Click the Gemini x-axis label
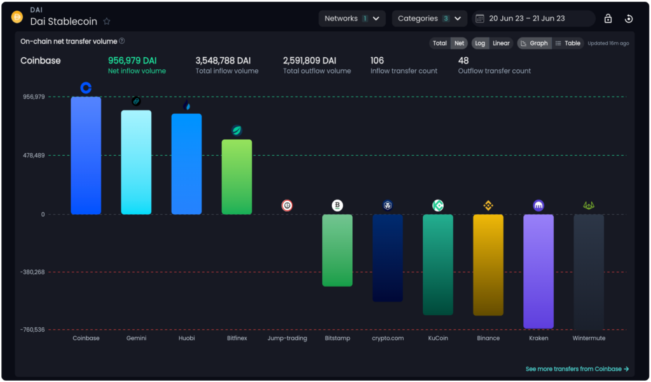This screenshot has width=651, height=382. [x=136, y=338]
